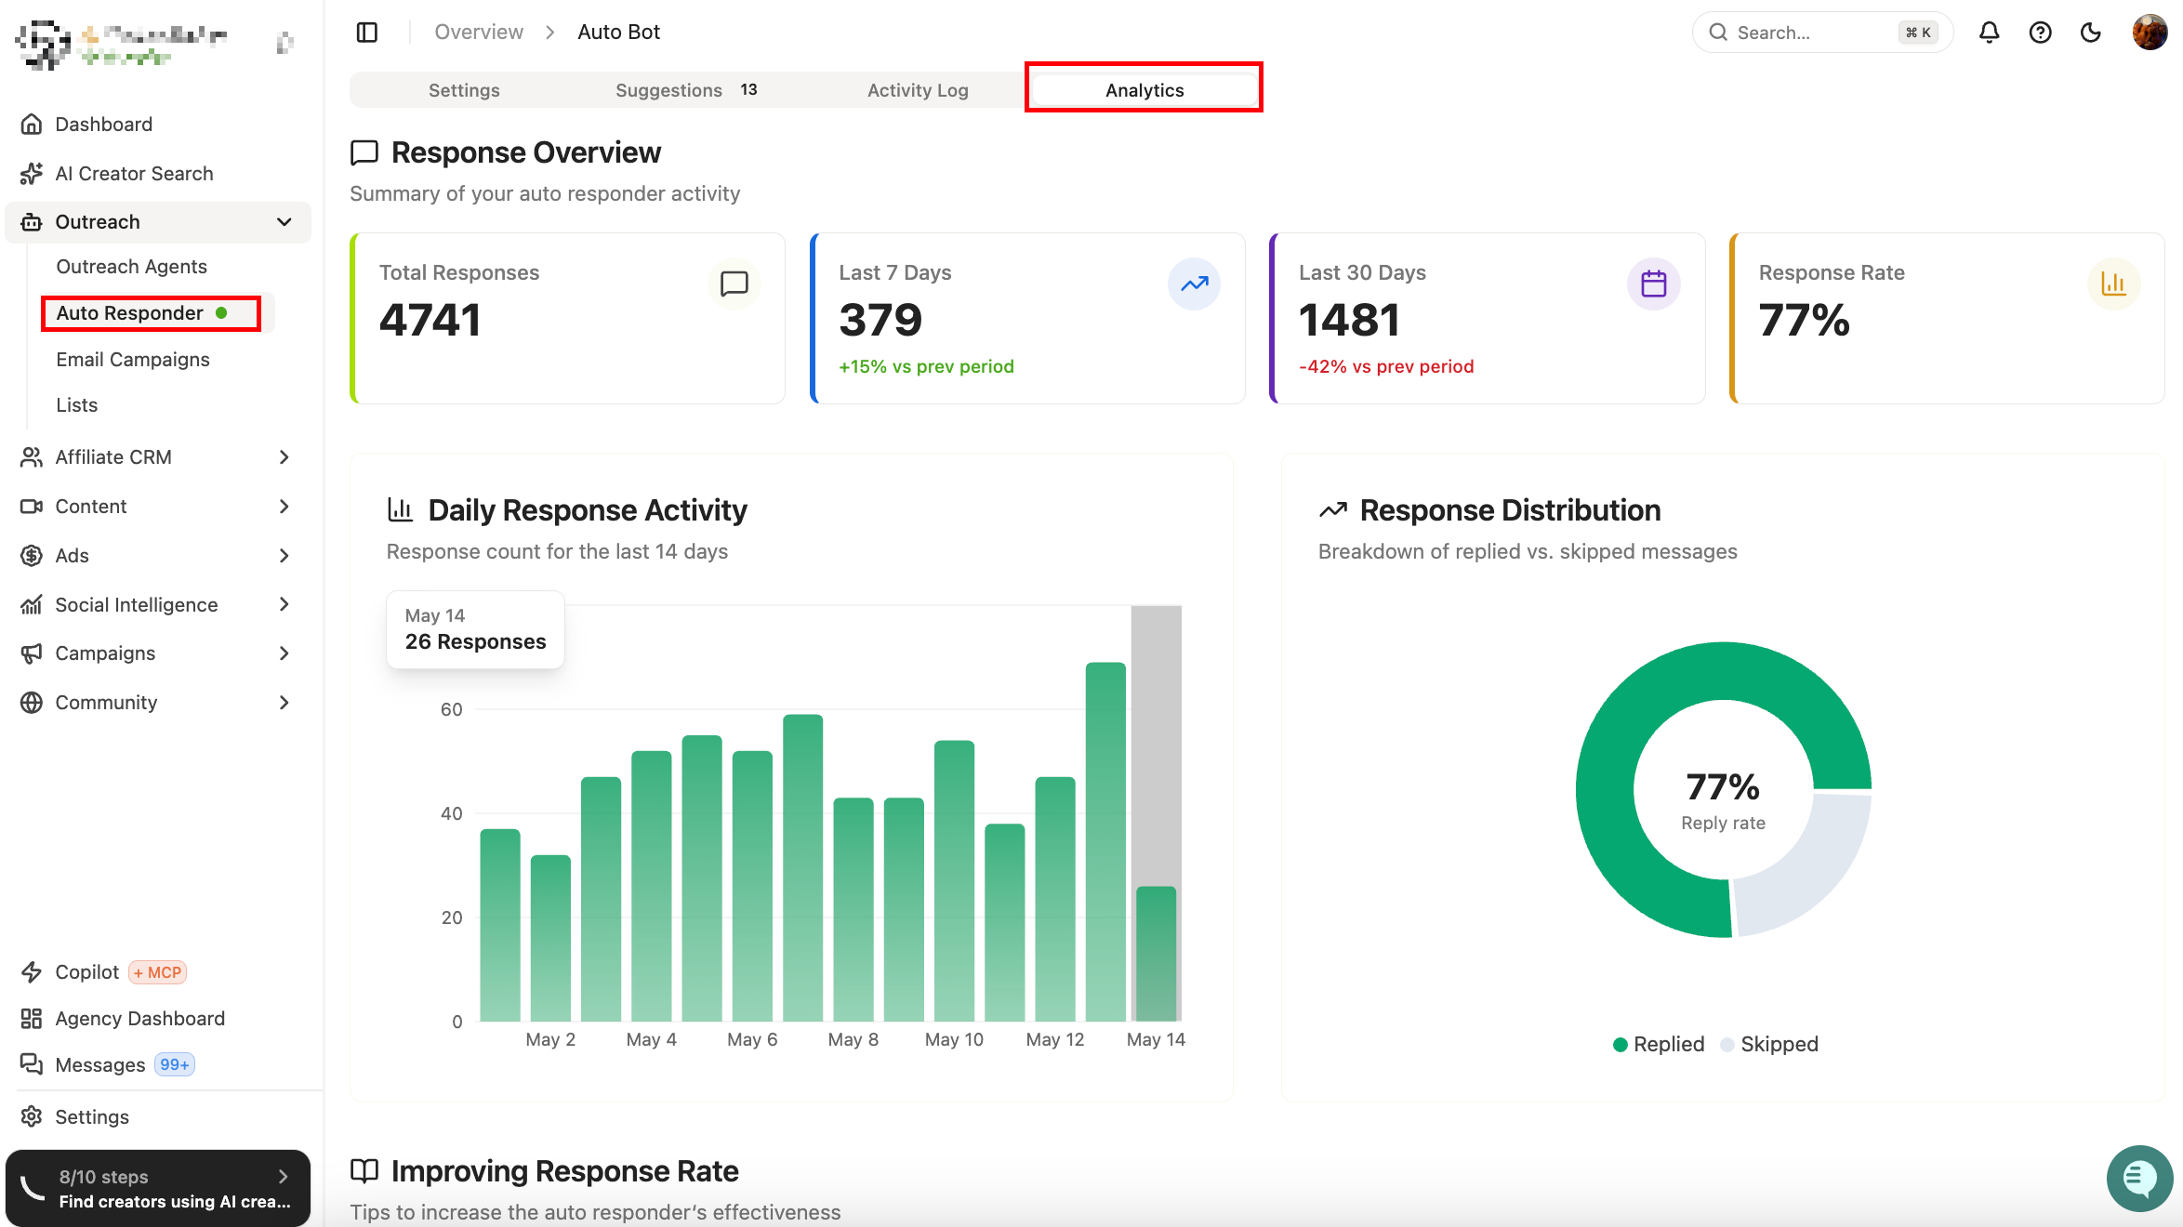Expand the Affiliate CRM menu
The width and height of the screenshot is (2183, 1227).
(158, 457)
